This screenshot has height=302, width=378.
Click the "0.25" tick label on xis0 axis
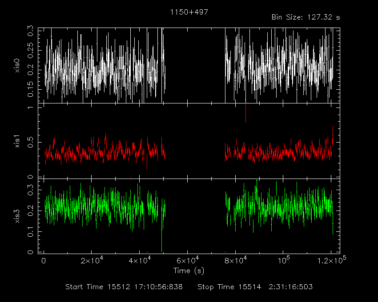pos(30,50)
